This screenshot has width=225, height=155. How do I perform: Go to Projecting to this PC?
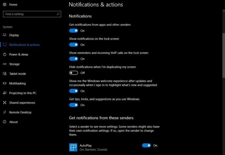tap(23, 93)
